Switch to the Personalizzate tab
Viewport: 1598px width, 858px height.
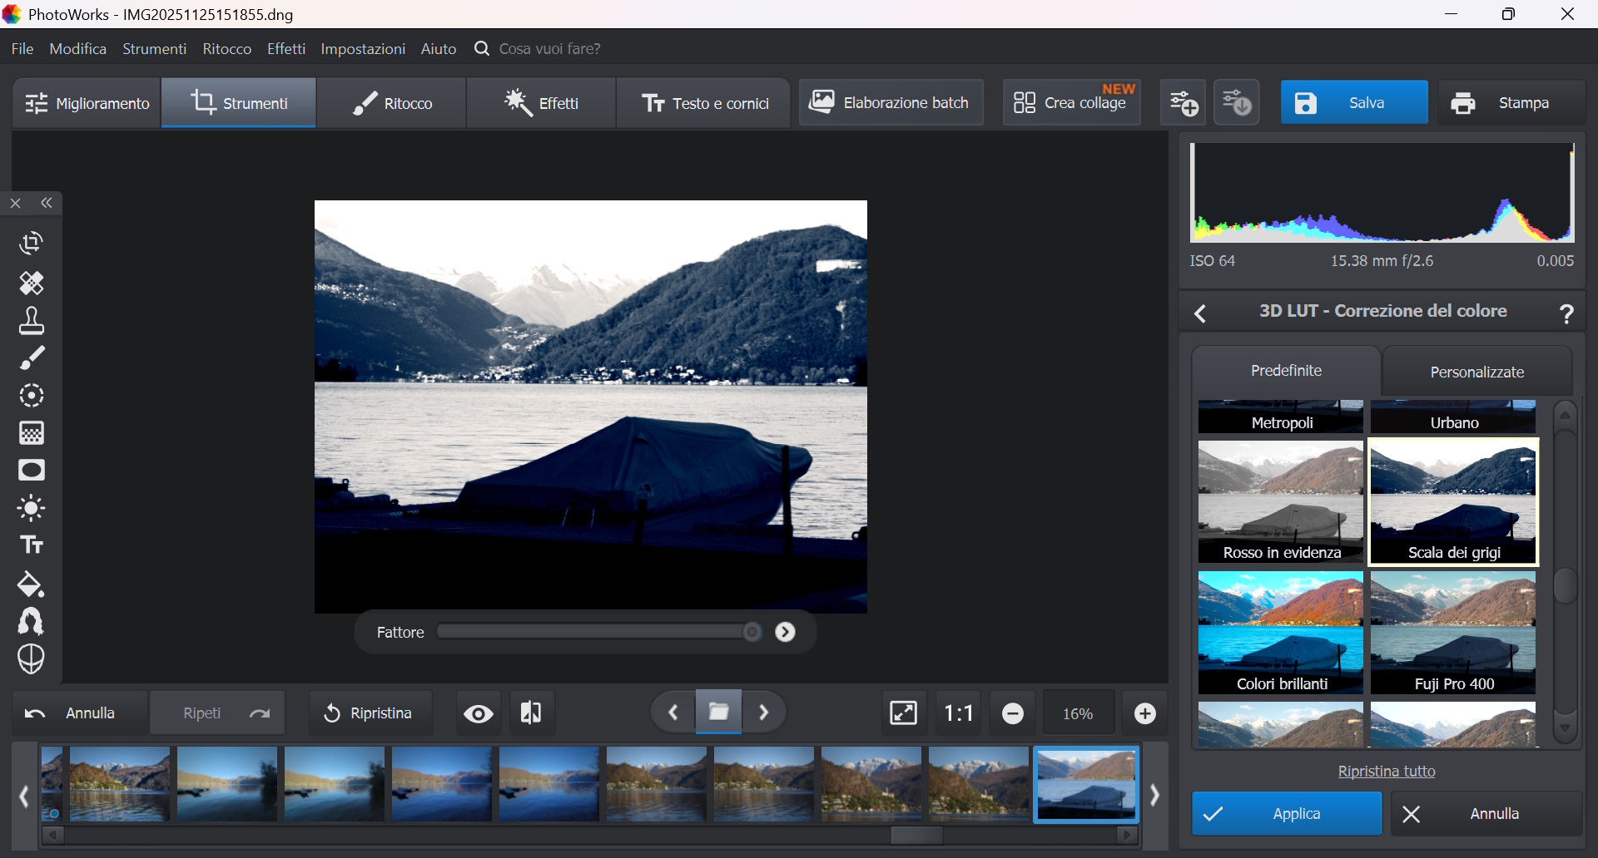pyautogui.click(x=1476, y=372)
